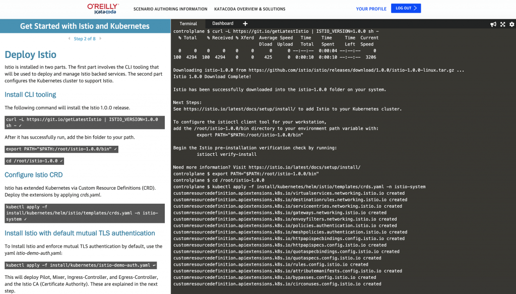Go to the previous step arrow
This screenshot has height=294, width=516.
tap(69, 38)
